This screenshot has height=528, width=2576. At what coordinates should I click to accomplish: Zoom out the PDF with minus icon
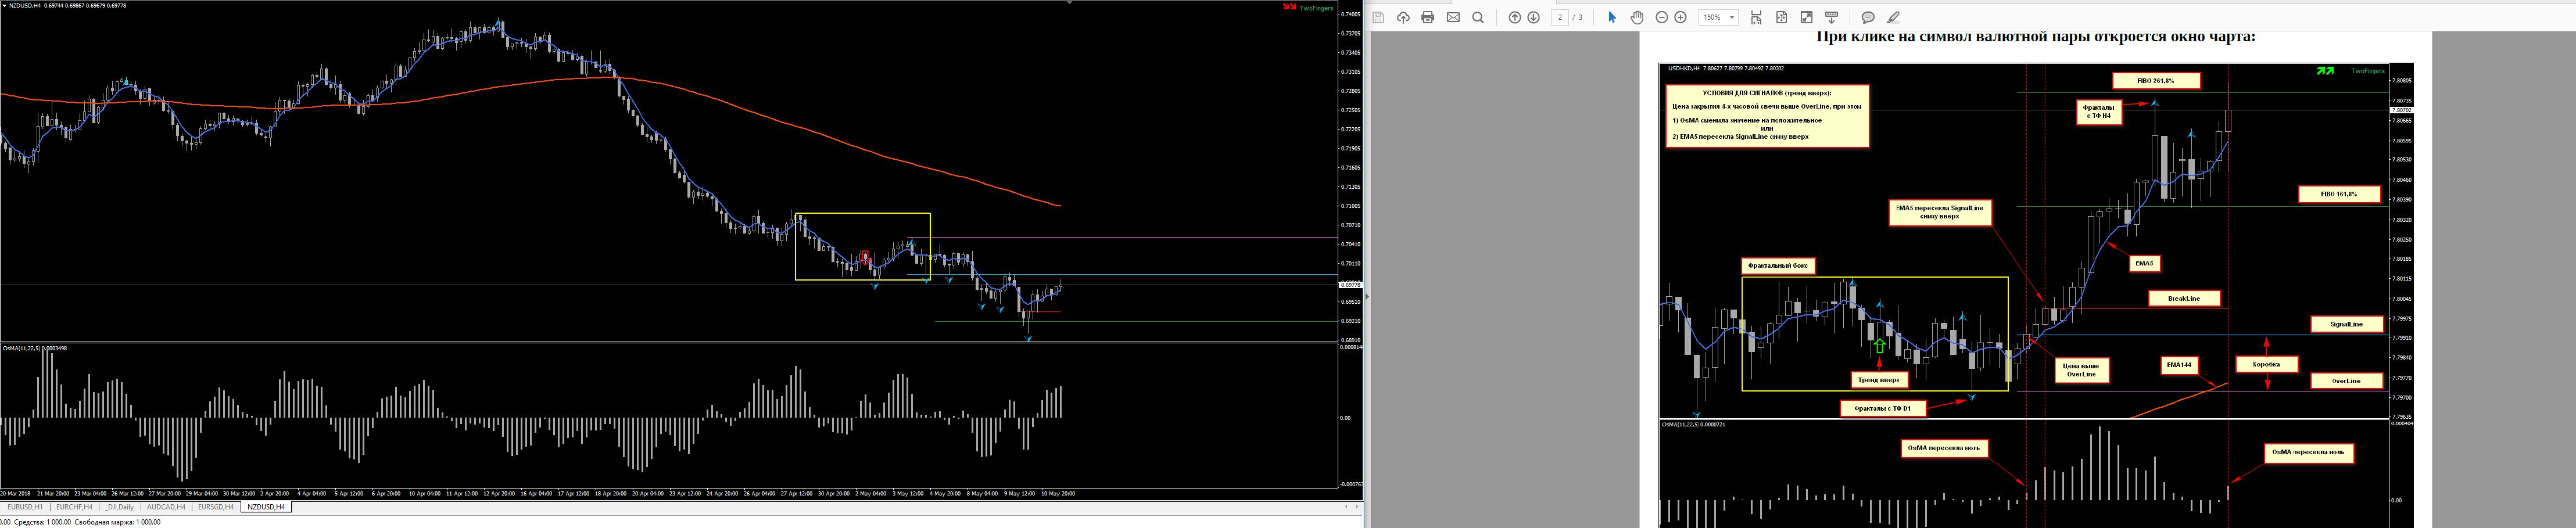(x=1662, y=17)
